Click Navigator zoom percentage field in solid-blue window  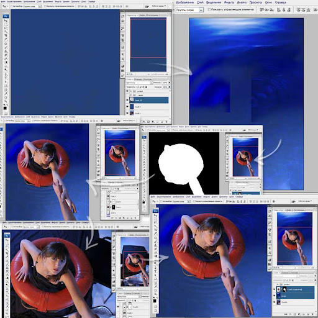[x=131, y=74]
